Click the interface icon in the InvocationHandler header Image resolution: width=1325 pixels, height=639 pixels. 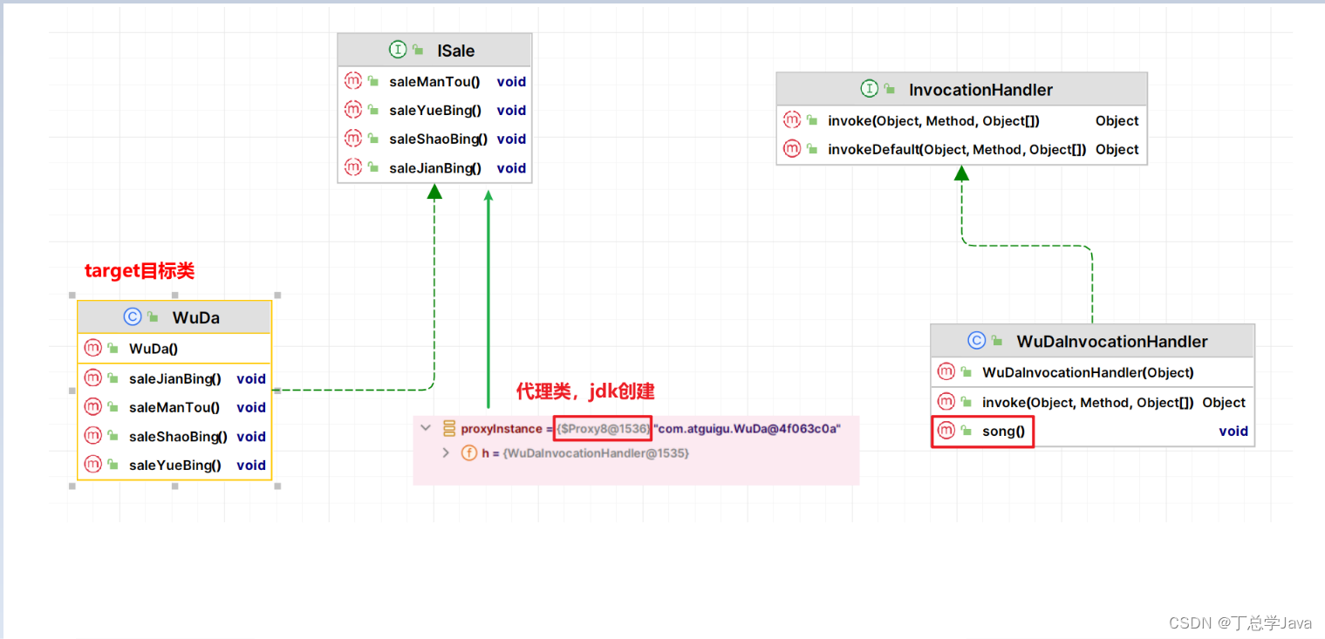coord(869,89)
